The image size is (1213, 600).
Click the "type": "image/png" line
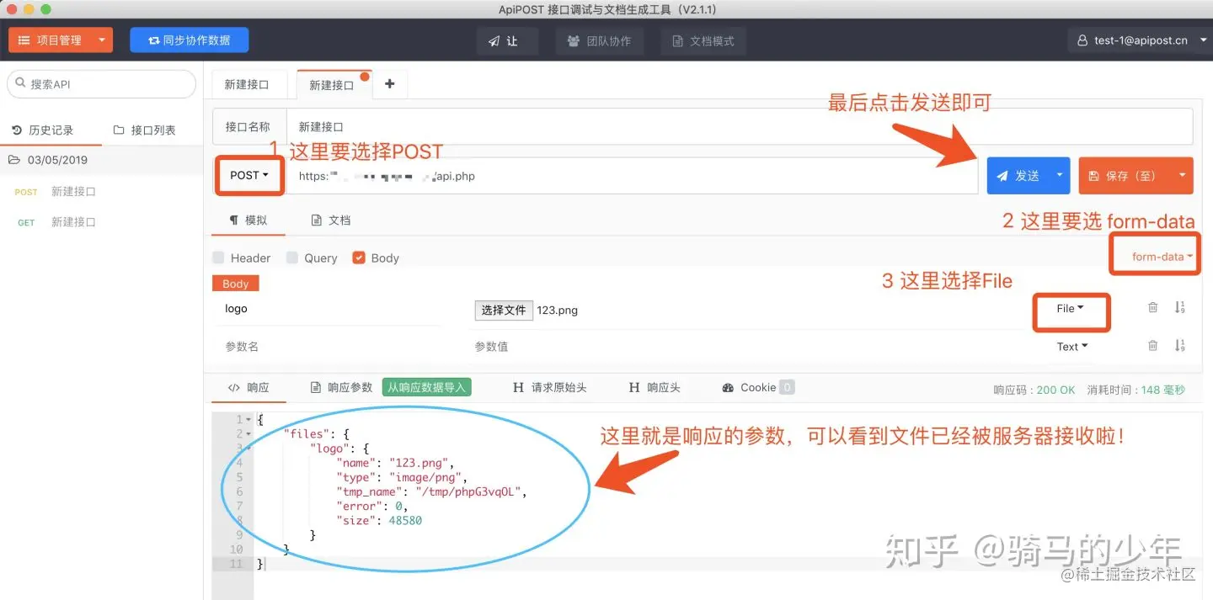click(402, 477)
